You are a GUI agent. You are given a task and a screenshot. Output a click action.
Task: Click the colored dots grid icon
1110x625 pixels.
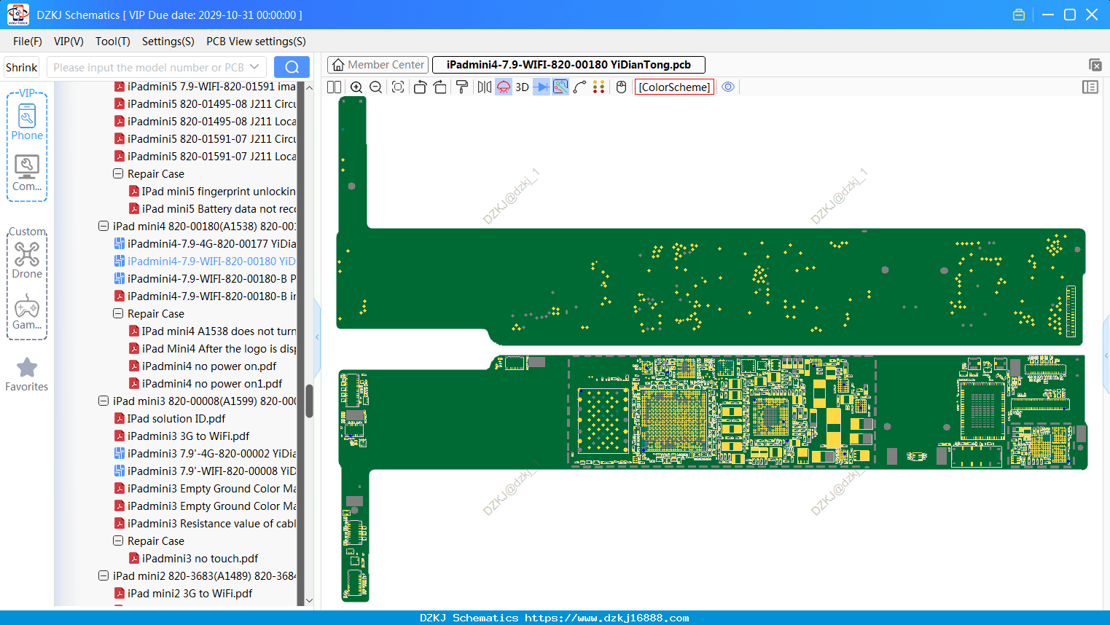599,87
